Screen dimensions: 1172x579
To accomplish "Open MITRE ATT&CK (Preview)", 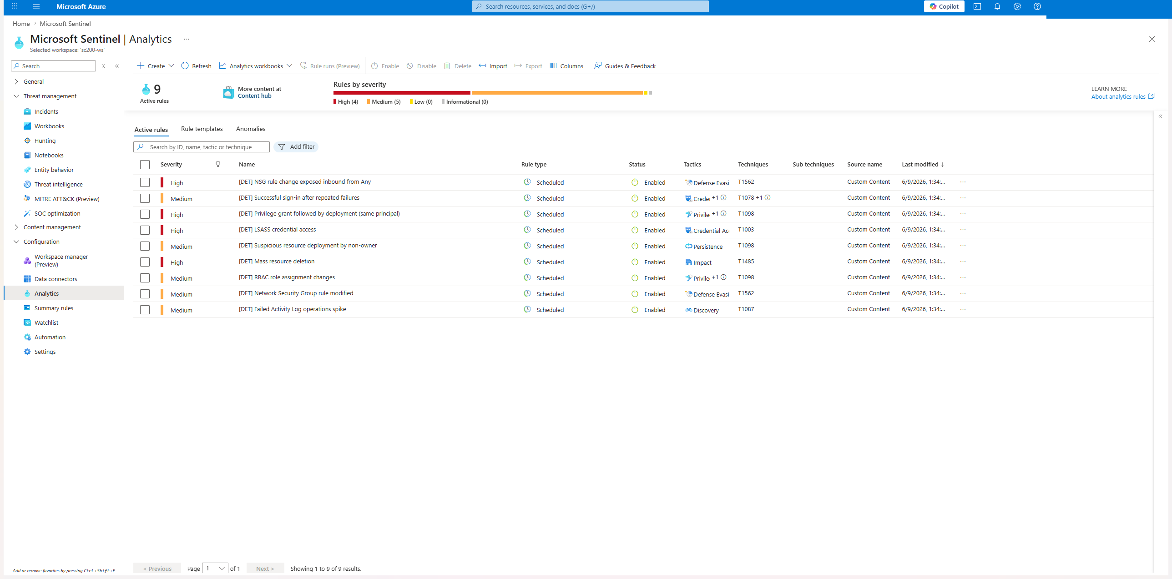I will pyautogui.click(x=67, y=199).
